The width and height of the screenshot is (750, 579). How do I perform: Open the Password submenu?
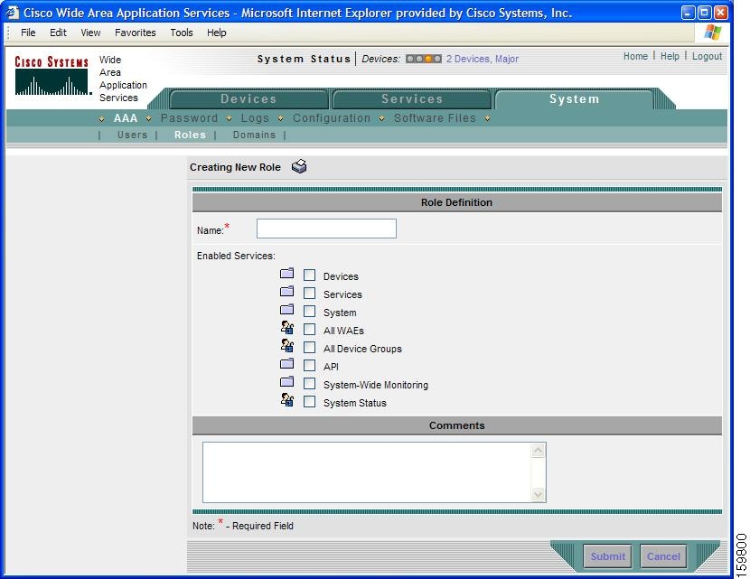[x=189, y=118]
